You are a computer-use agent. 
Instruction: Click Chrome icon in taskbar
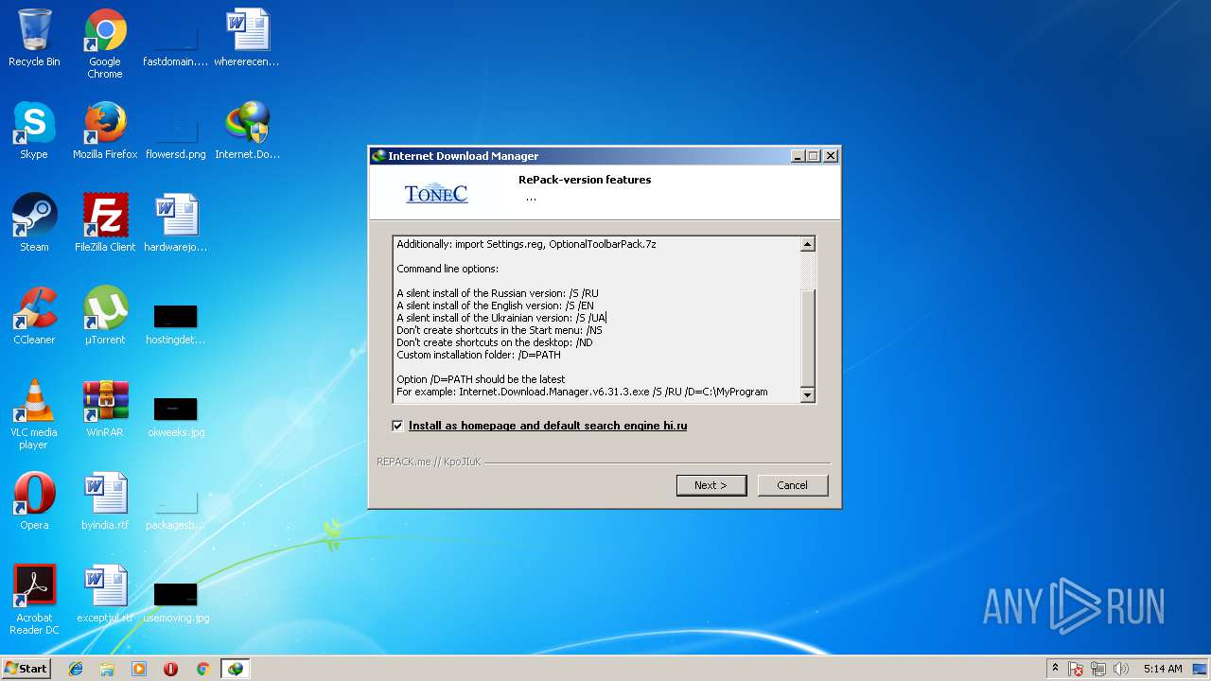pyautogui.click(x=202, y=669)
